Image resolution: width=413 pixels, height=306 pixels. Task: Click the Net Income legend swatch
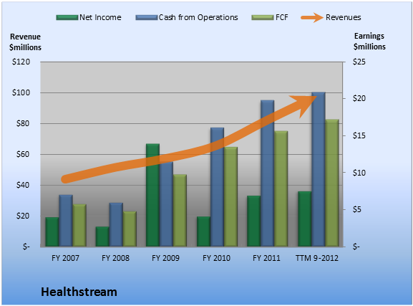point(67,18)
